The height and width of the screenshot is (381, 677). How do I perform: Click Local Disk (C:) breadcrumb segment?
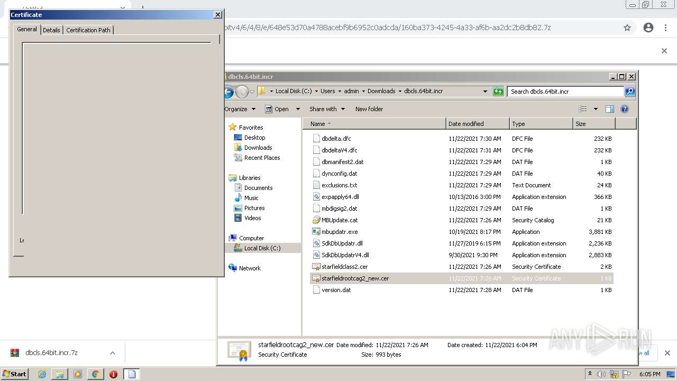294,91
